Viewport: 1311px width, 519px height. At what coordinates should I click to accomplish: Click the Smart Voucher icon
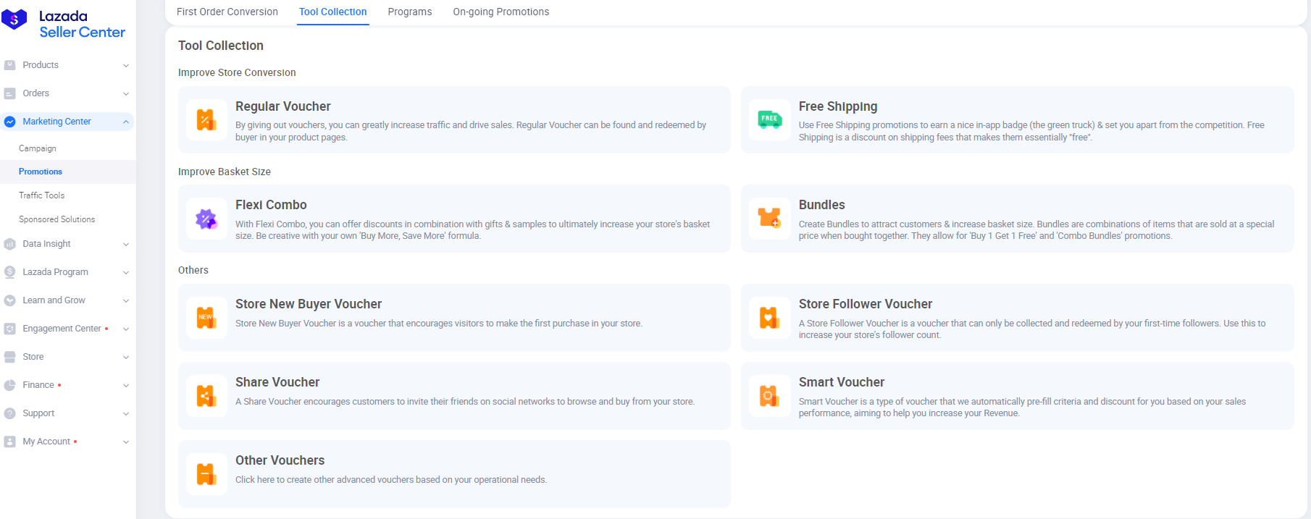[x=769, y=395]
